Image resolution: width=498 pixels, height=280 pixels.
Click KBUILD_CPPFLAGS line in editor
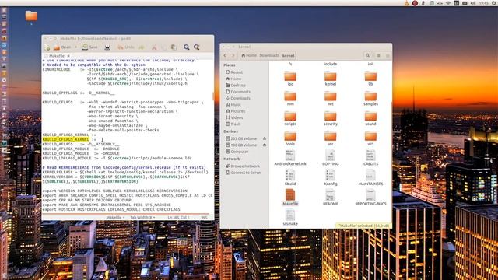[x=79, y=93]
